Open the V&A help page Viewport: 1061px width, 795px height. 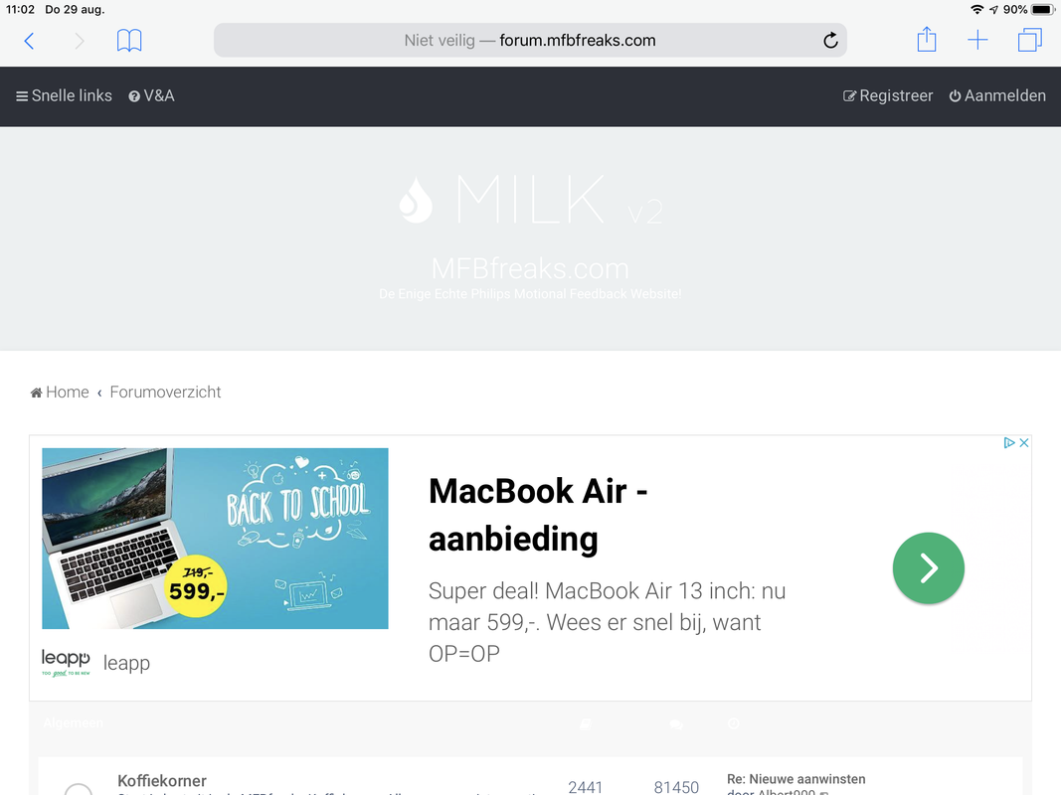[151, 96]
